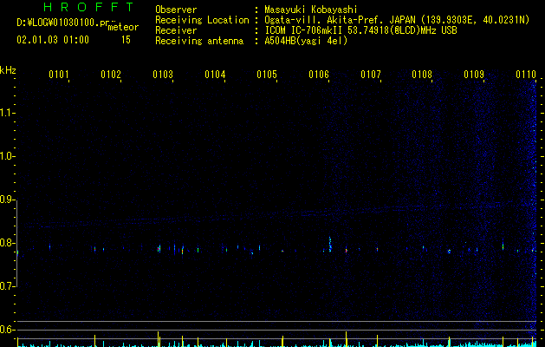Viewport: 545px width, 347px height.
Task: Click the 0104 time marker
Action: (x=215, y=75)
